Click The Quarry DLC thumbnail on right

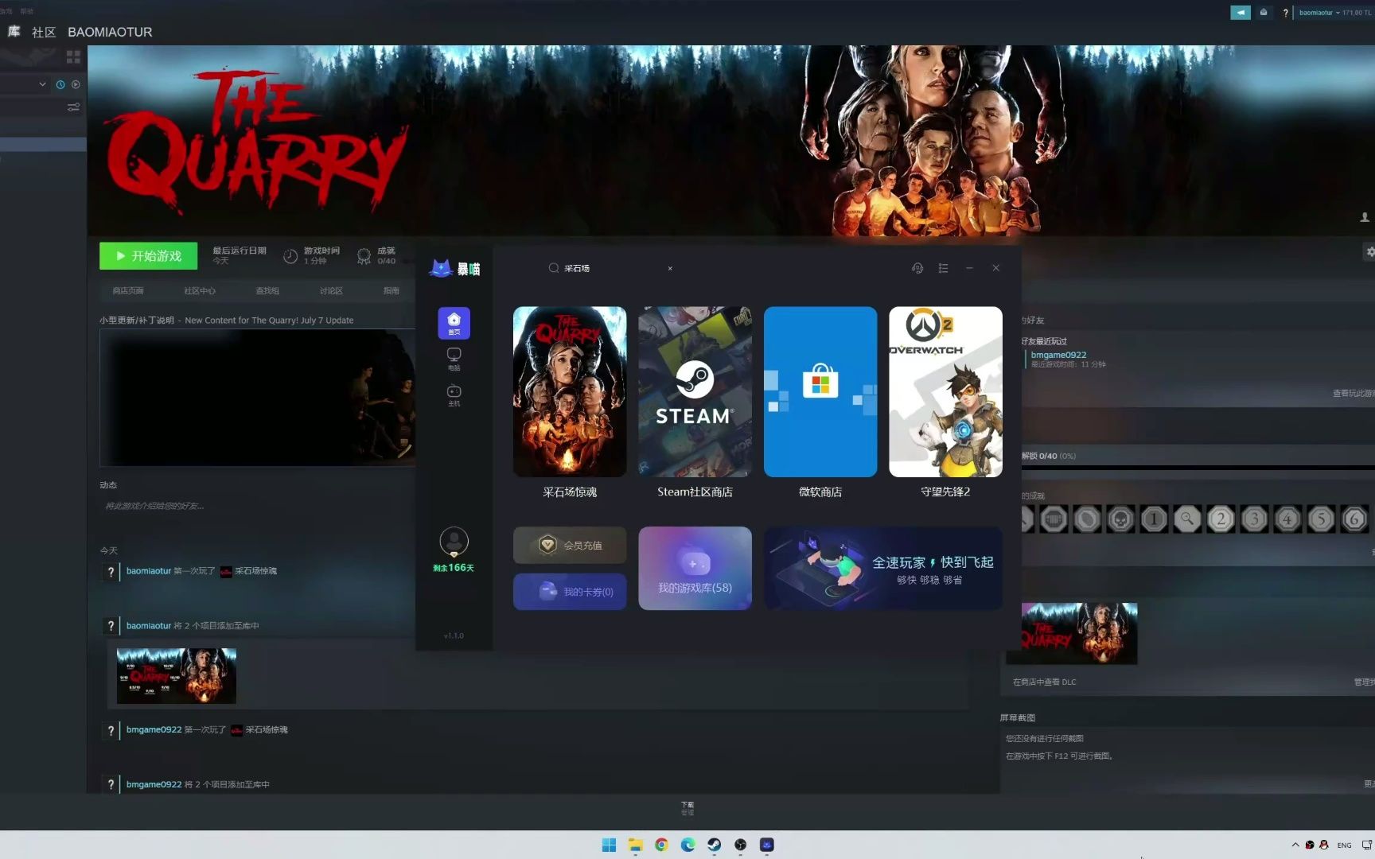coord(1079,634)
